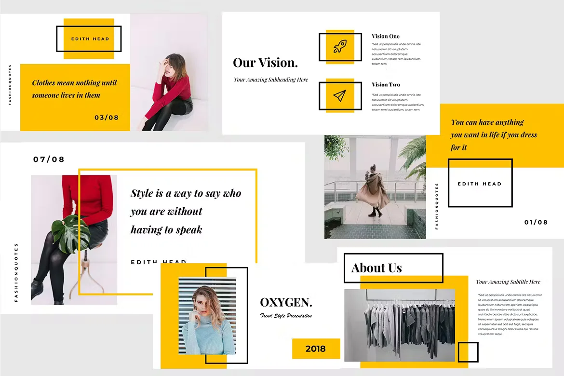Select the Vision One heading text
The width and height of the screenshot is (564, 376).
[x=386, y=36]
